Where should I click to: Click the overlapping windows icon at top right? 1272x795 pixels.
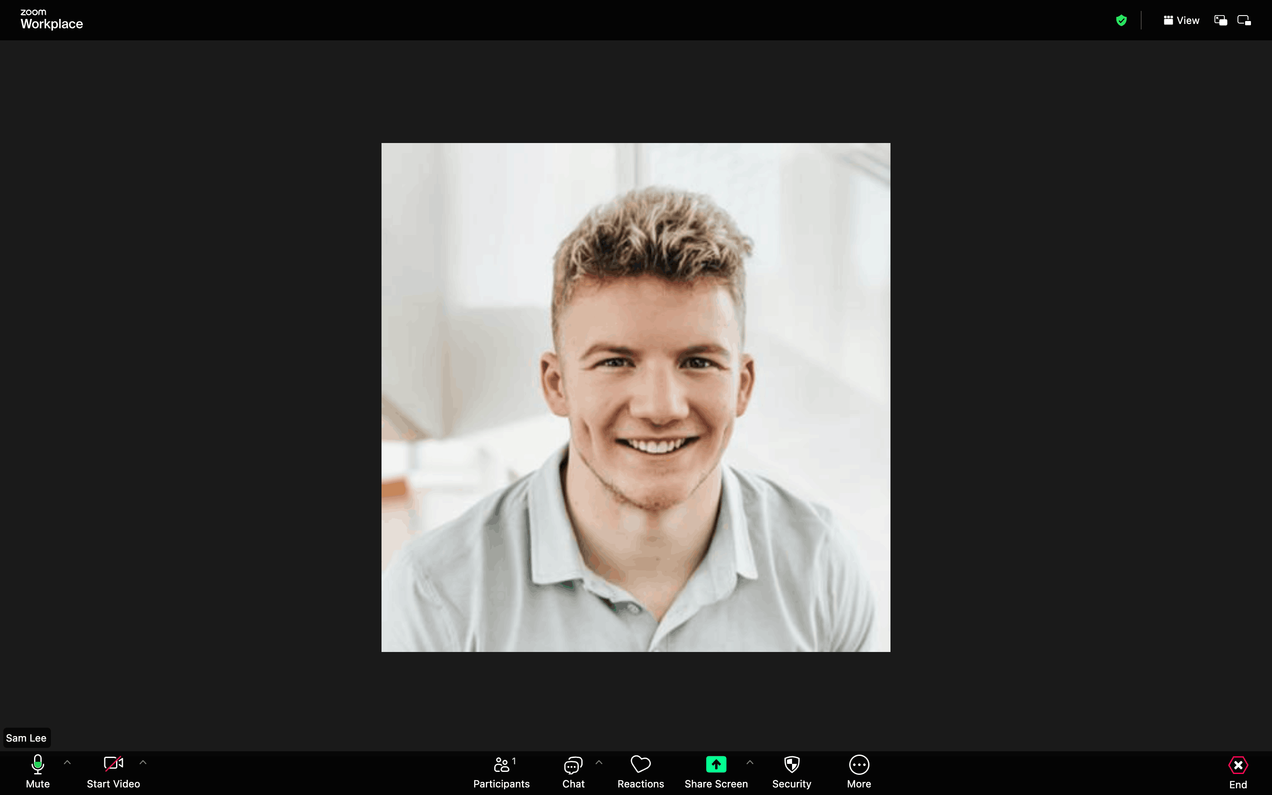pos(1221,21)
